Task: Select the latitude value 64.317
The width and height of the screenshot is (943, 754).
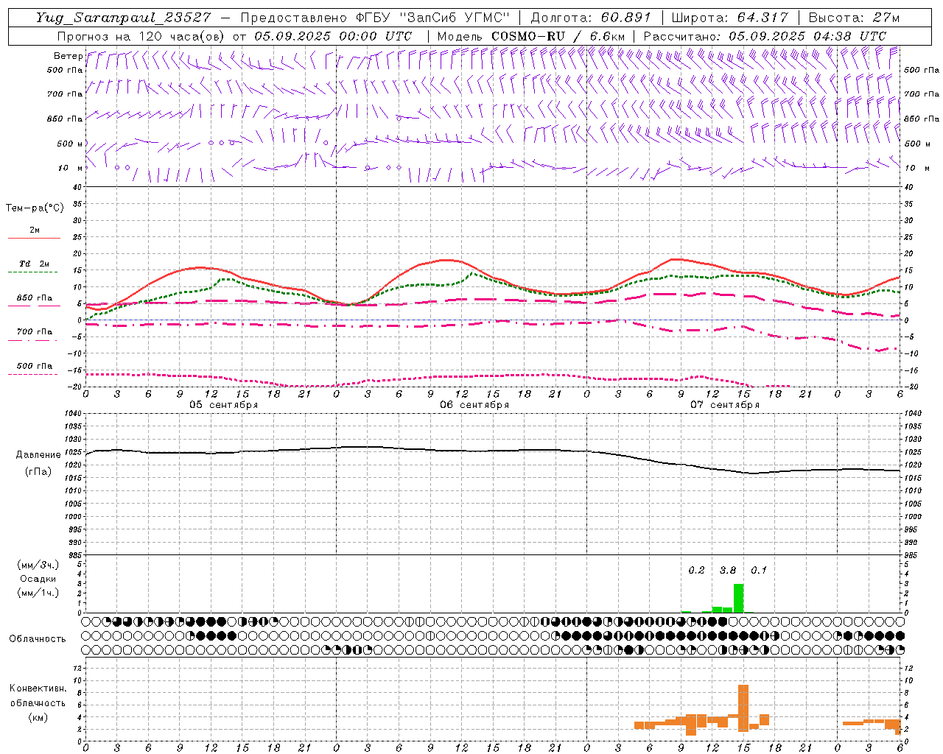Action: coord(763,18)
